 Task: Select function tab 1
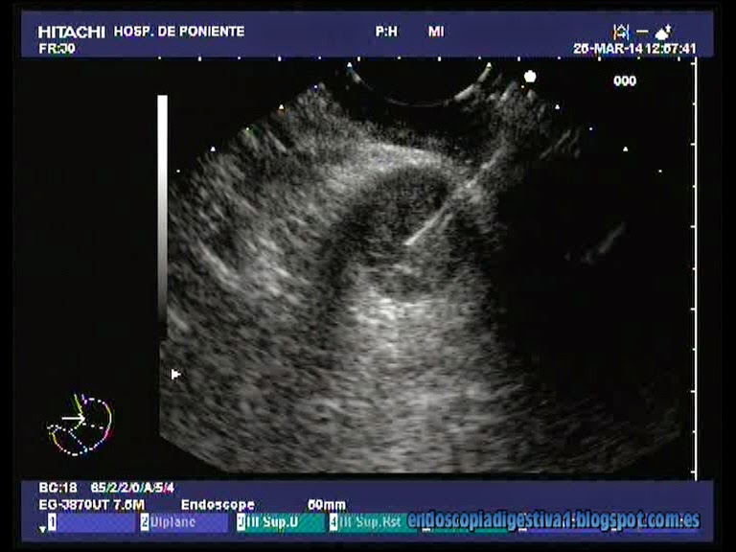pyautogui.click(x=91, y=522)
